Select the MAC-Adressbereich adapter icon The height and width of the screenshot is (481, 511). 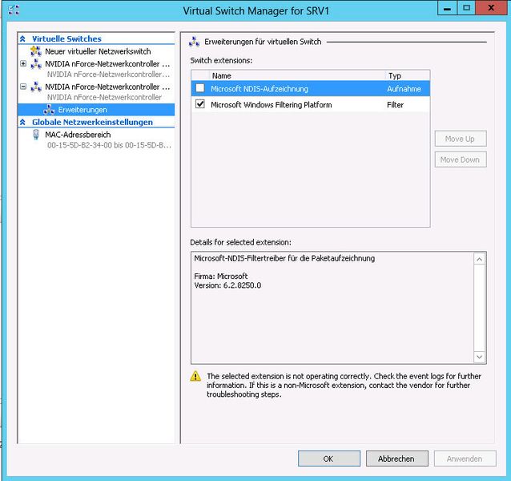click(x=36, y=135)
